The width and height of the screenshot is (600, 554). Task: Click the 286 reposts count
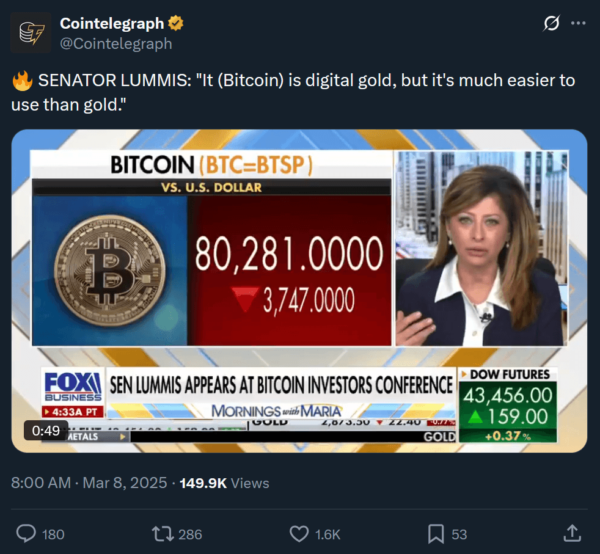pos(190,534)
